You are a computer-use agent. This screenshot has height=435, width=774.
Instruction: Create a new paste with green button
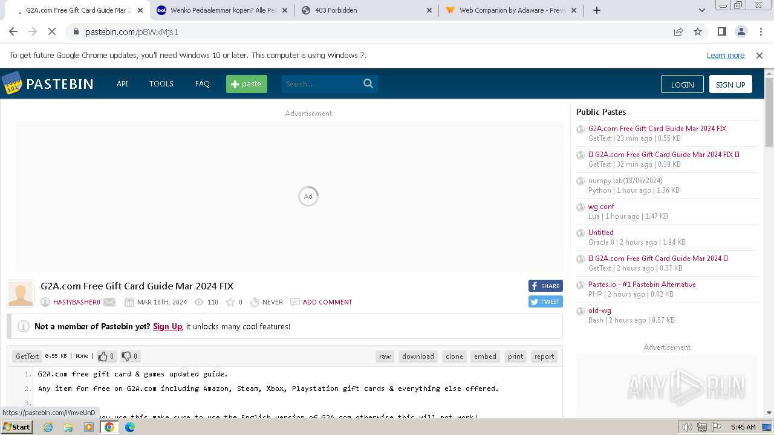click(x=247, y=84)
